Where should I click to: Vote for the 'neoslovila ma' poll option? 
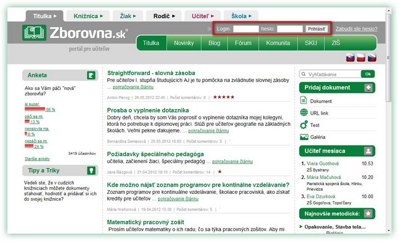37,129
